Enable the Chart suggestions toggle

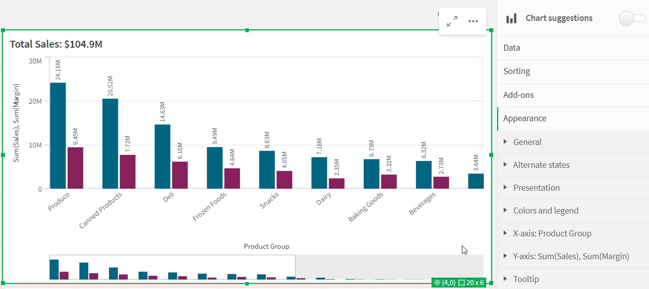click(x=632, y=17)
